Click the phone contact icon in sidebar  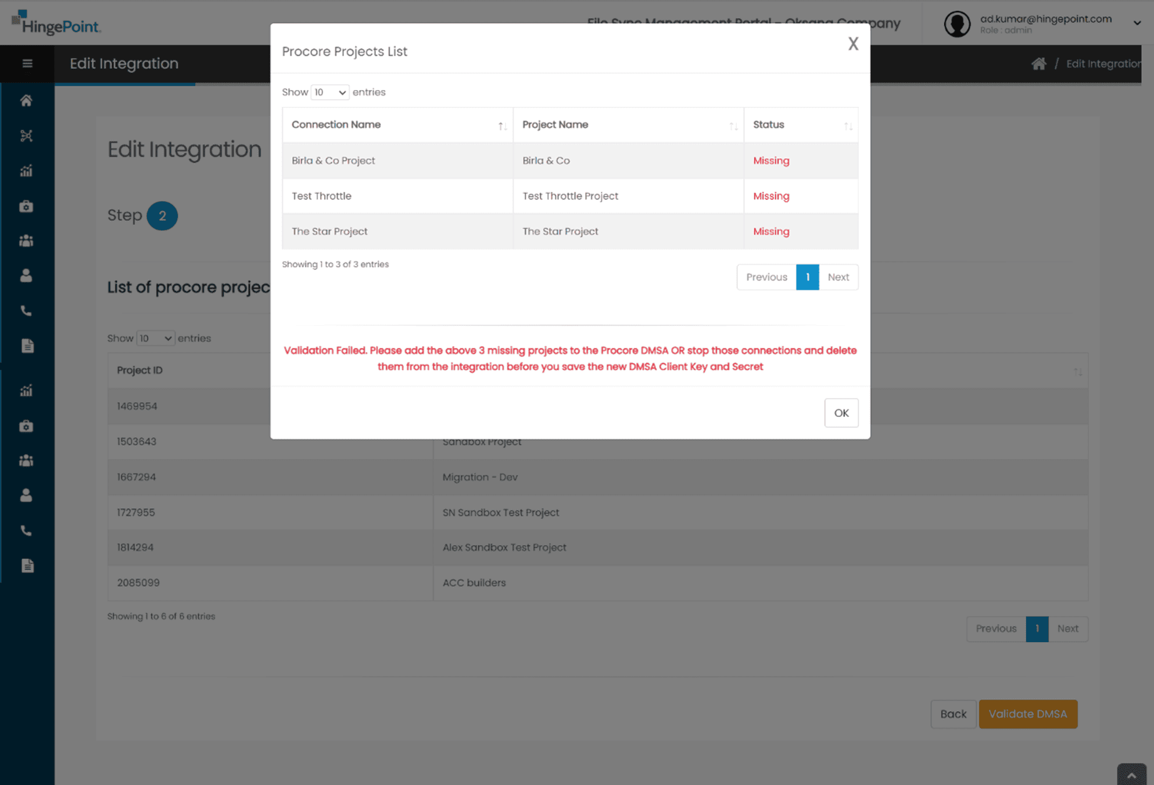[x=26, y=311]
